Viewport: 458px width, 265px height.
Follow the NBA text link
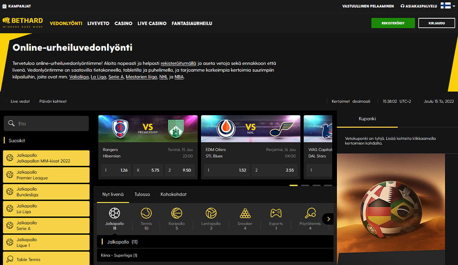(179, 77)
